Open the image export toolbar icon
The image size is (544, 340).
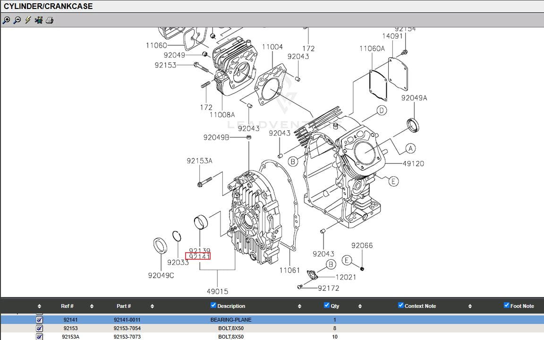point(38,20)
